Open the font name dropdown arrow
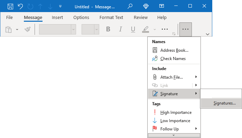Screen dimensions: 242x138 (x=73, y=29)
